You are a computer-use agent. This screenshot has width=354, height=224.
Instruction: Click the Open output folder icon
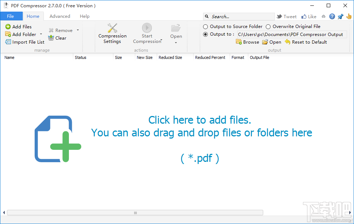(265, 42)
